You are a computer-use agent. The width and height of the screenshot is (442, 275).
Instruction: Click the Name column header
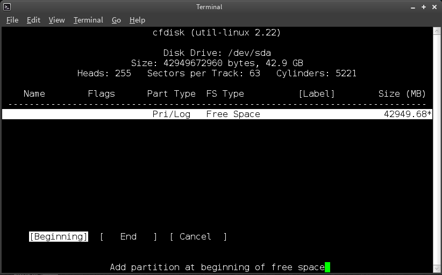34,94
